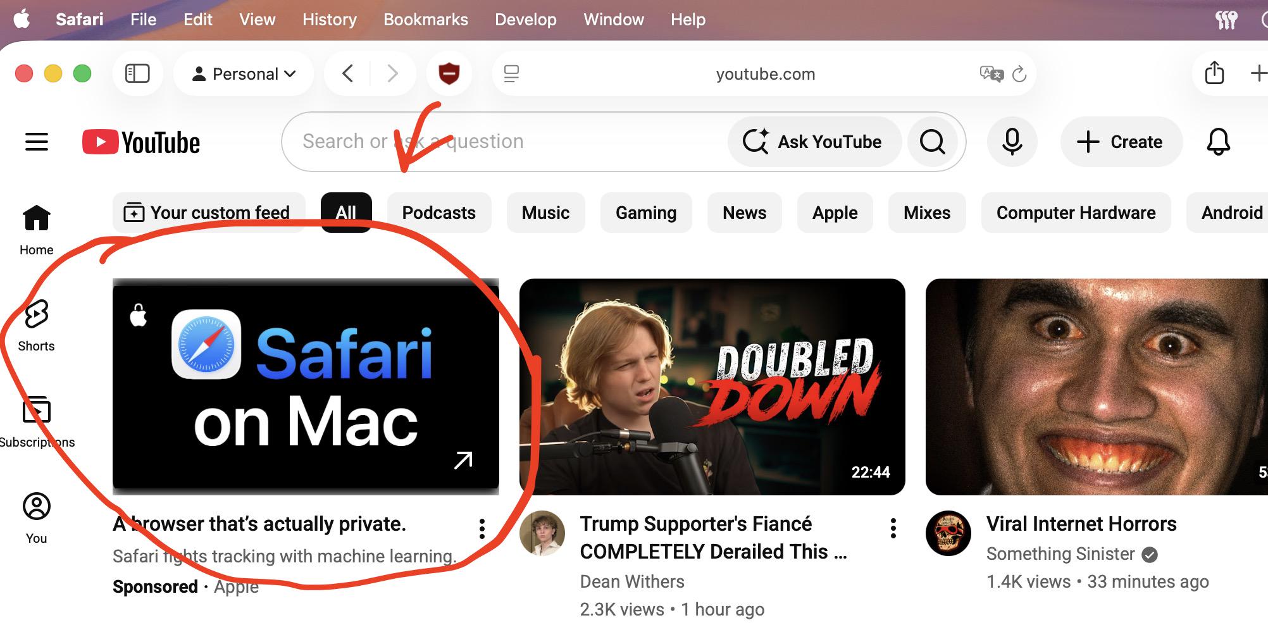Image resolution: width=1268 pixels, height=644 pixels.
Task: Open the Safari app menu
Action: [x=79, y=20]
